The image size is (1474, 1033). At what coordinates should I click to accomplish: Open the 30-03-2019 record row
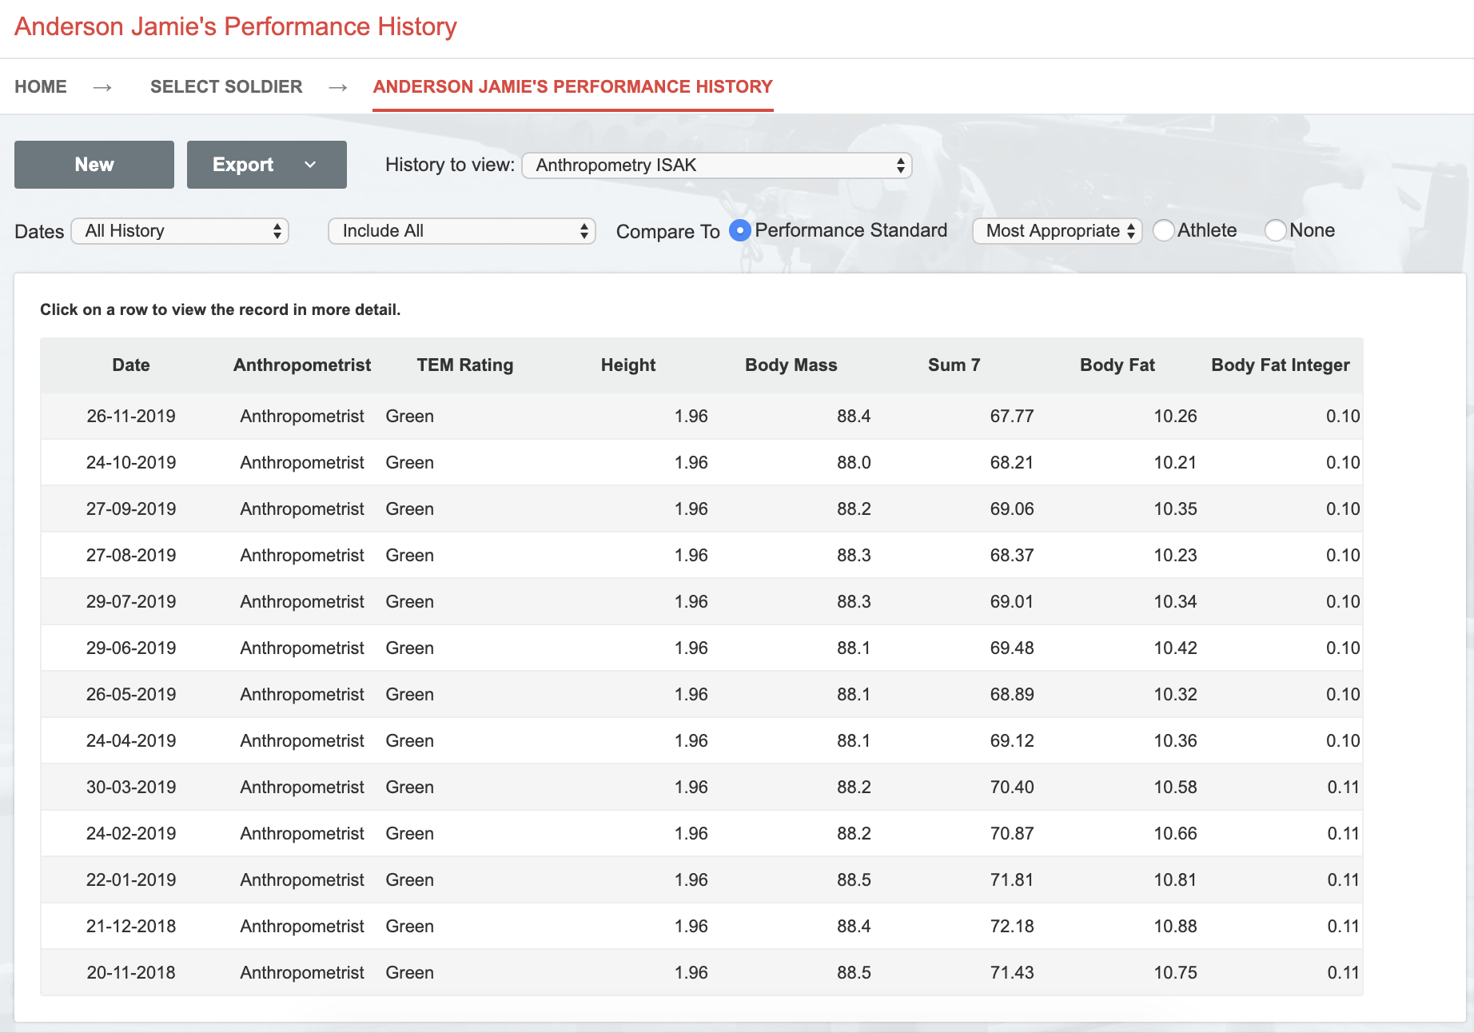pyautogui.click(x=702, y=788)
